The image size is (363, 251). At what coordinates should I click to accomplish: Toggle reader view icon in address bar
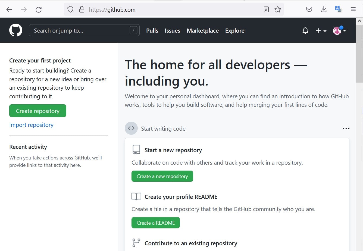266,10
